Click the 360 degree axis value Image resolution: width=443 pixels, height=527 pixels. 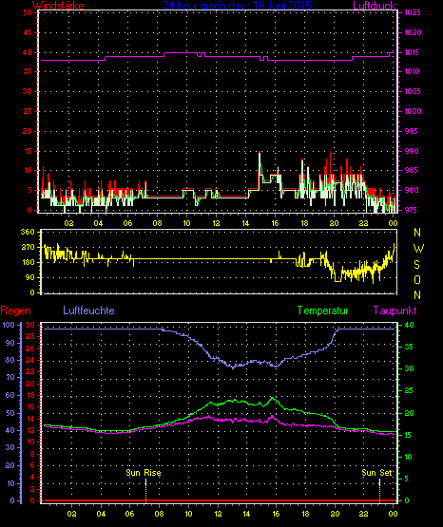[28, 232]
